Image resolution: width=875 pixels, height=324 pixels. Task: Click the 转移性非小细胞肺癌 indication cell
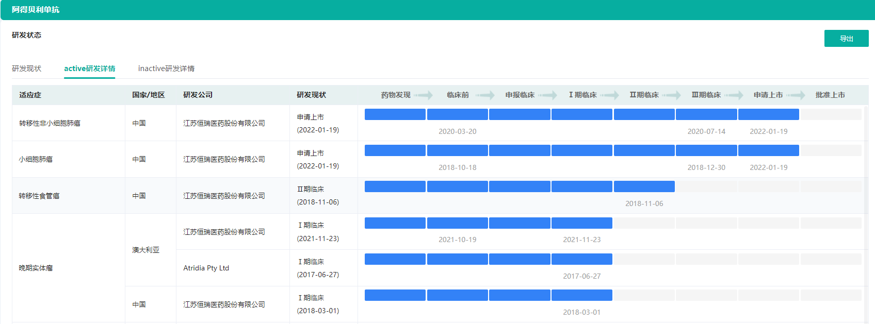tap(50, 123)
